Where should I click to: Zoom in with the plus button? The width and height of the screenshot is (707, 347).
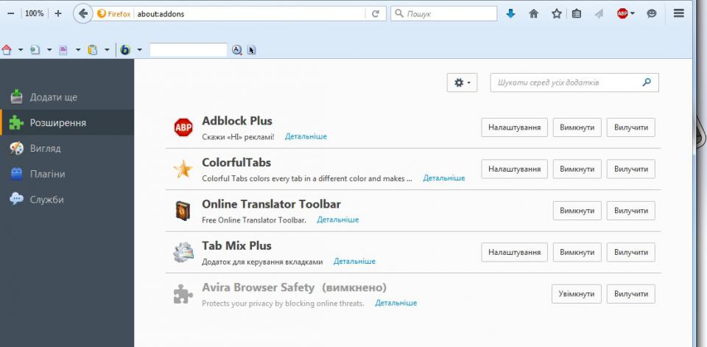tap(58, 13)
